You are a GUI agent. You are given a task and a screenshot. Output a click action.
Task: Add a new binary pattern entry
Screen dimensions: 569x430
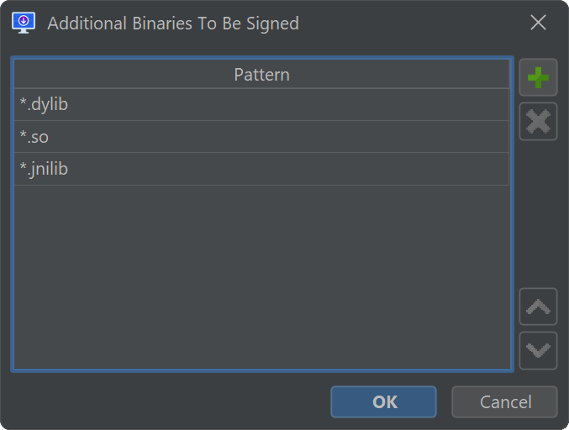(538, 78)
